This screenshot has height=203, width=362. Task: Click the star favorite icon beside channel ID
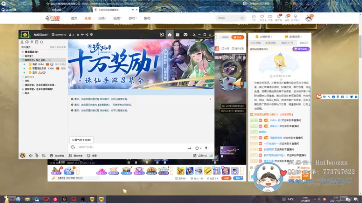78,35
